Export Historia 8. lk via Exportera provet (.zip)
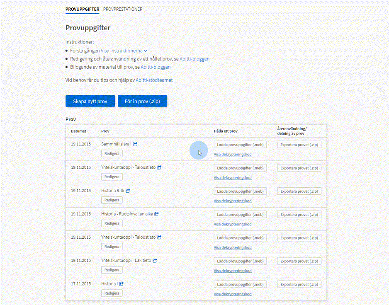 tap(299, 191)
